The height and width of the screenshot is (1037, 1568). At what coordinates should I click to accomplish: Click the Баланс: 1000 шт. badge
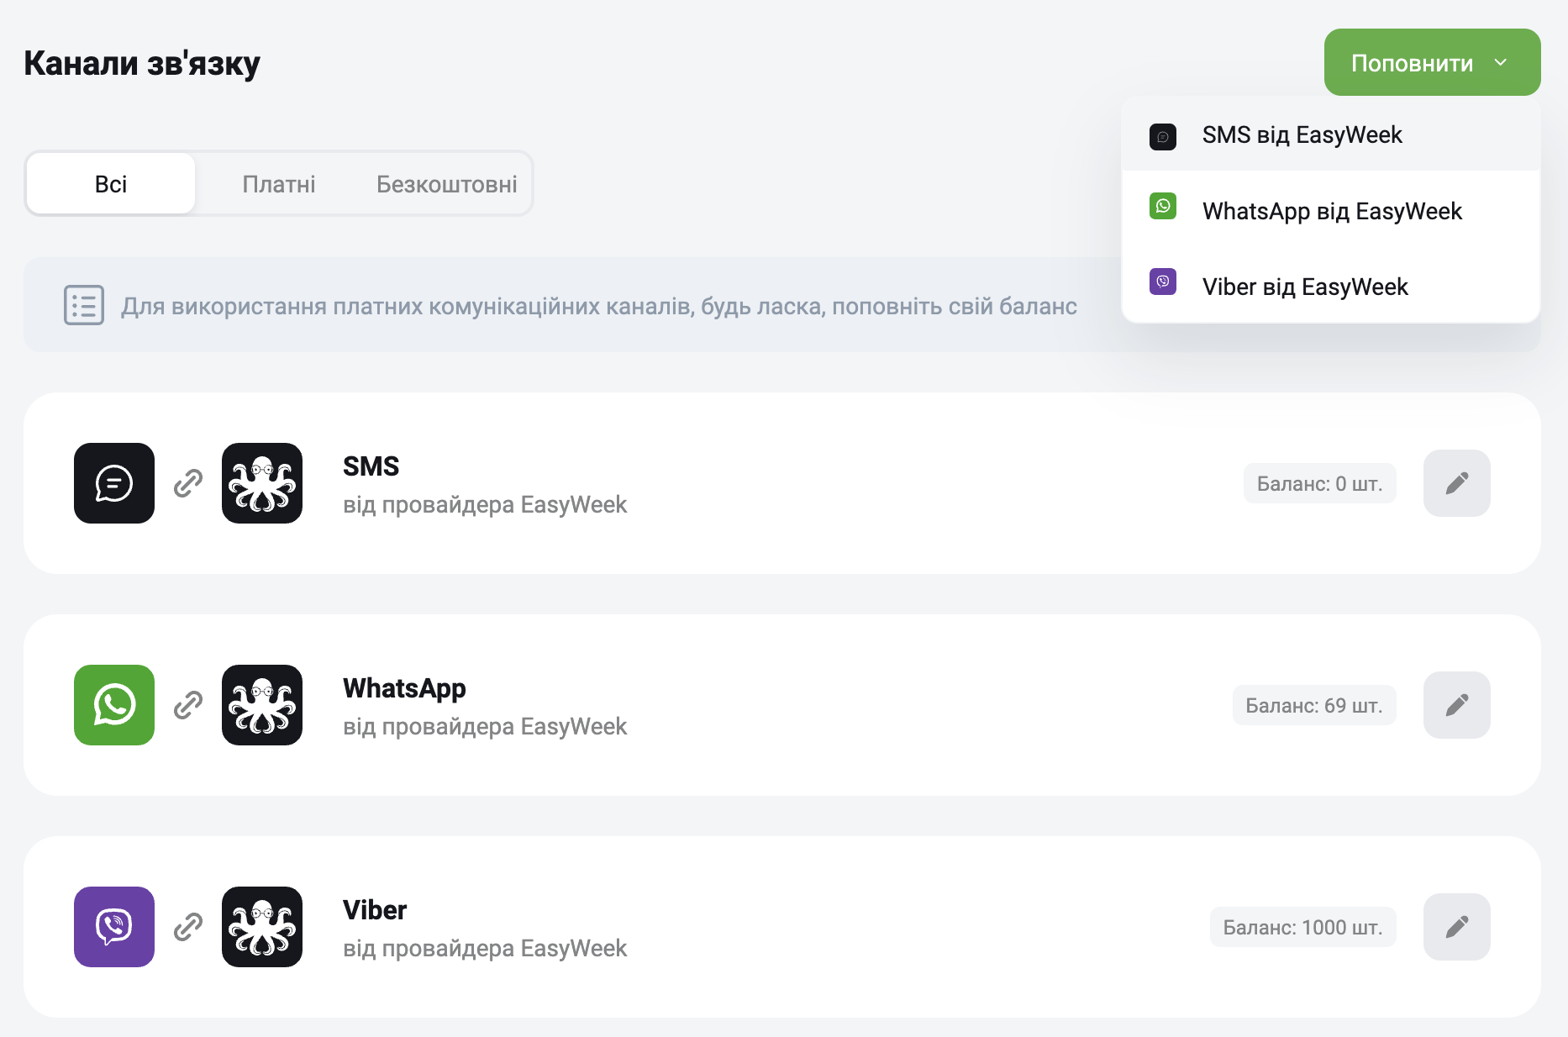(1303, 927)
